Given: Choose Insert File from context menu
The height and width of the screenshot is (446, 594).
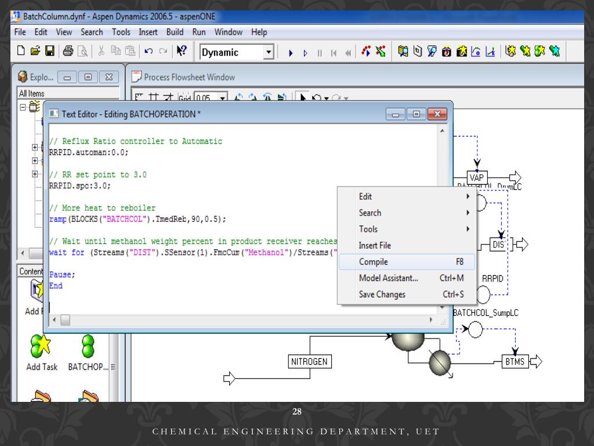Looking at the screenshot, I should click(x=407, y=246).
